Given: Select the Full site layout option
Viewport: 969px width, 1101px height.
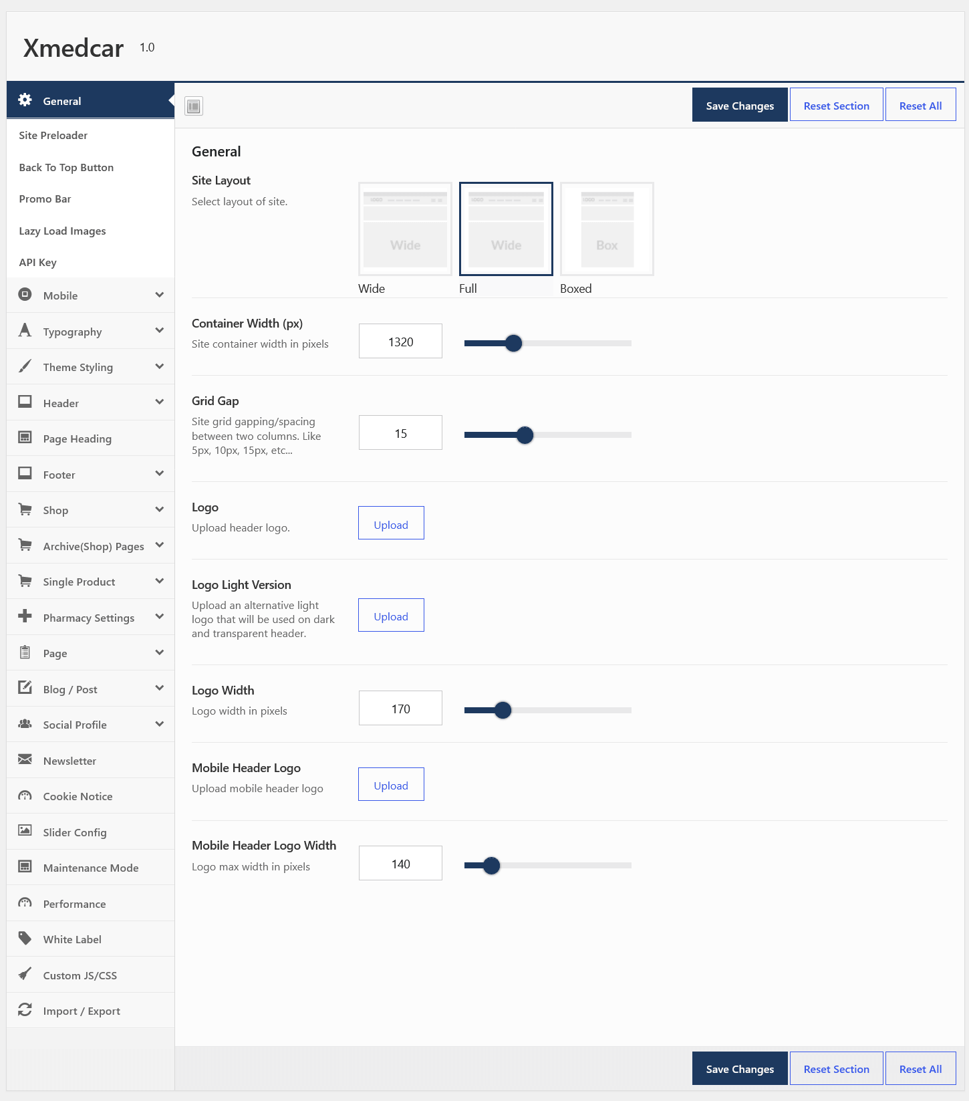Looking at the screenshot, I should coord(506,229).
